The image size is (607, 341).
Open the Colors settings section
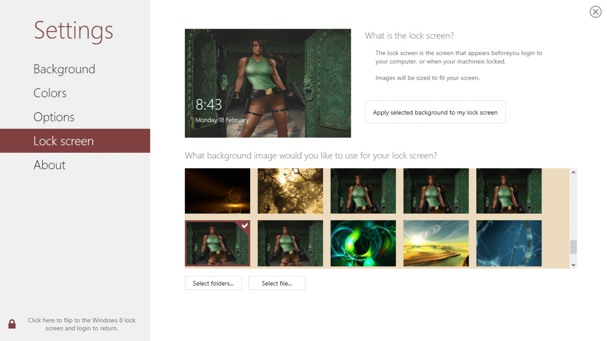click(50, 93)
